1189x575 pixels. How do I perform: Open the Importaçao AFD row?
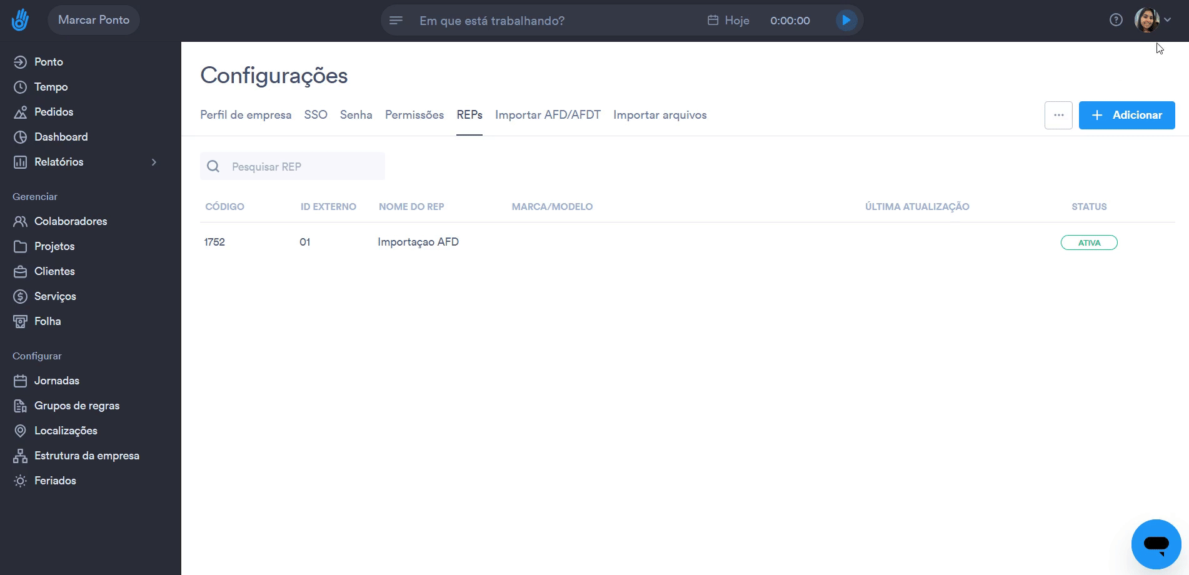click(418, 242)
